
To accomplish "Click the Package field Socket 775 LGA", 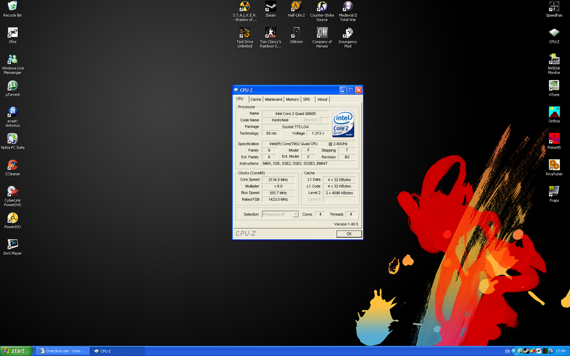I will coord(295,127).
